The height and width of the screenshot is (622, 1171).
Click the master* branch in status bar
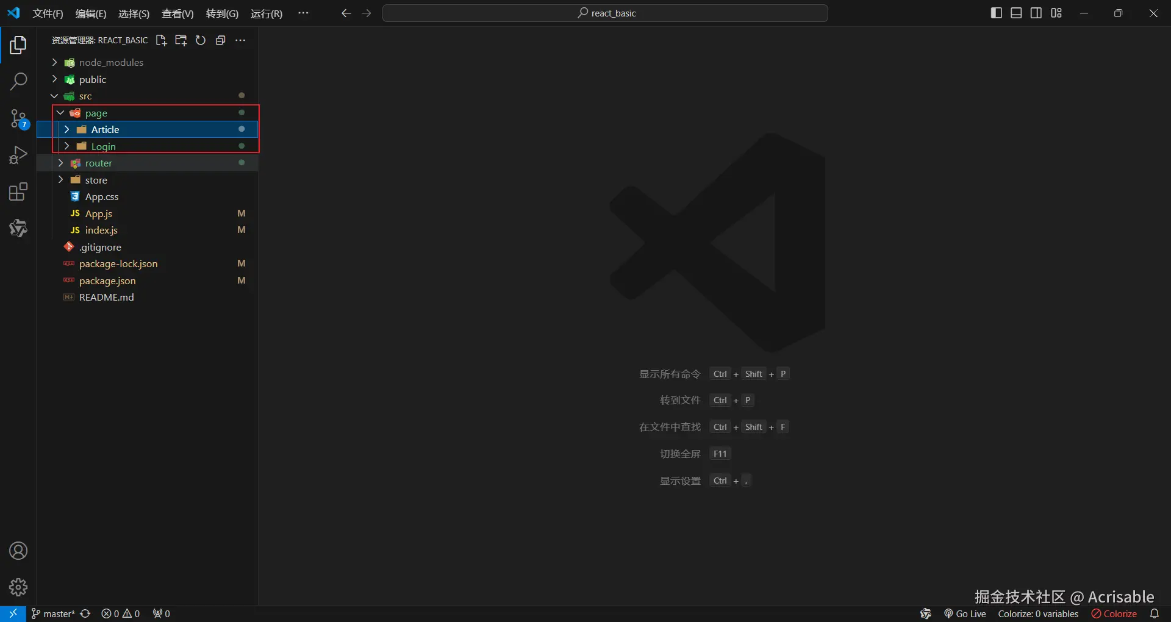tap(53, 614)
